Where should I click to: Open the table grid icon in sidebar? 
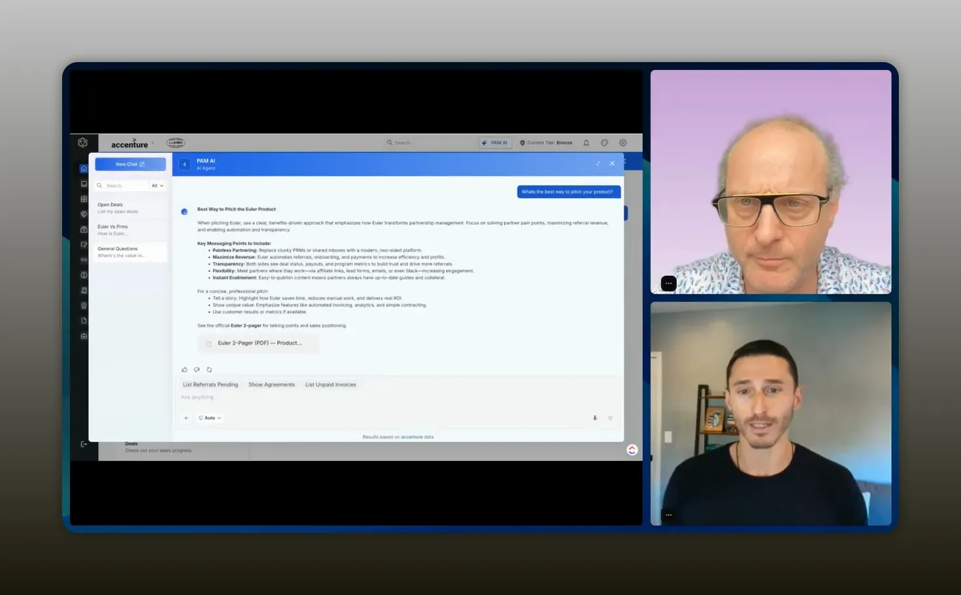84,199
